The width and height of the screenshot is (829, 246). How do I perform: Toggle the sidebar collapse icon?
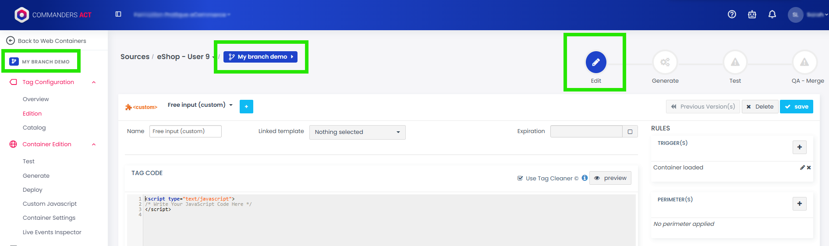coord(118,14)
